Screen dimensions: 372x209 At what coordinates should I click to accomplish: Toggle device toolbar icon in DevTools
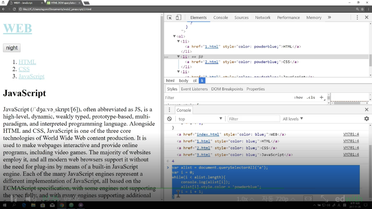(x=178, y=18)
